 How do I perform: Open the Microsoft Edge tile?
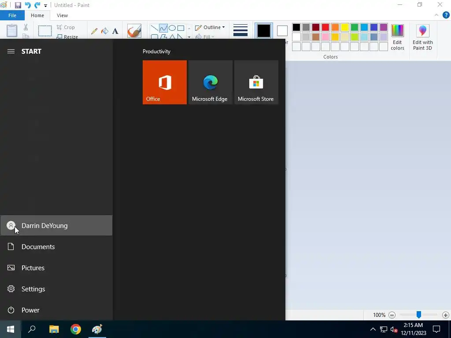tap(210, 82)
